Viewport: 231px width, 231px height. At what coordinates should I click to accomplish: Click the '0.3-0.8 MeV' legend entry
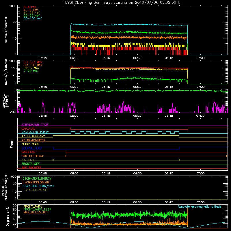[x=33, y=65]
